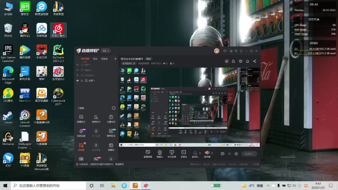Add a 摄像头 source from bottom bar
Screen dimensions: 338x190
tap(160, 154)
